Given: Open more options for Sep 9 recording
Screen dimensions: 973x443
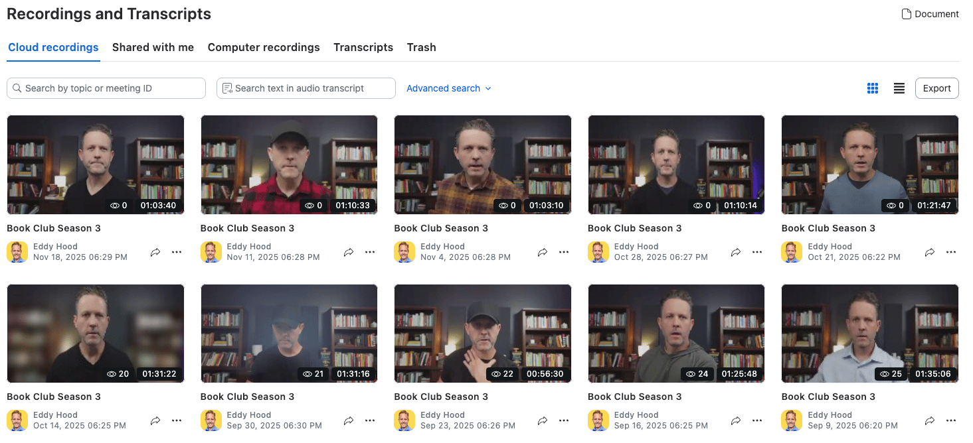Looking at the screenshot, I should pos(951,420).
